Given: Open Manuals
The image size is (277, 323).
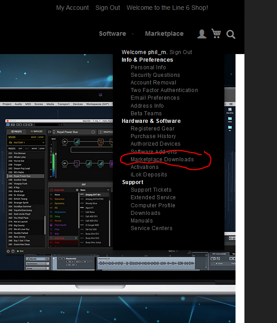Looking at the screenshot, I should [142, 221].
